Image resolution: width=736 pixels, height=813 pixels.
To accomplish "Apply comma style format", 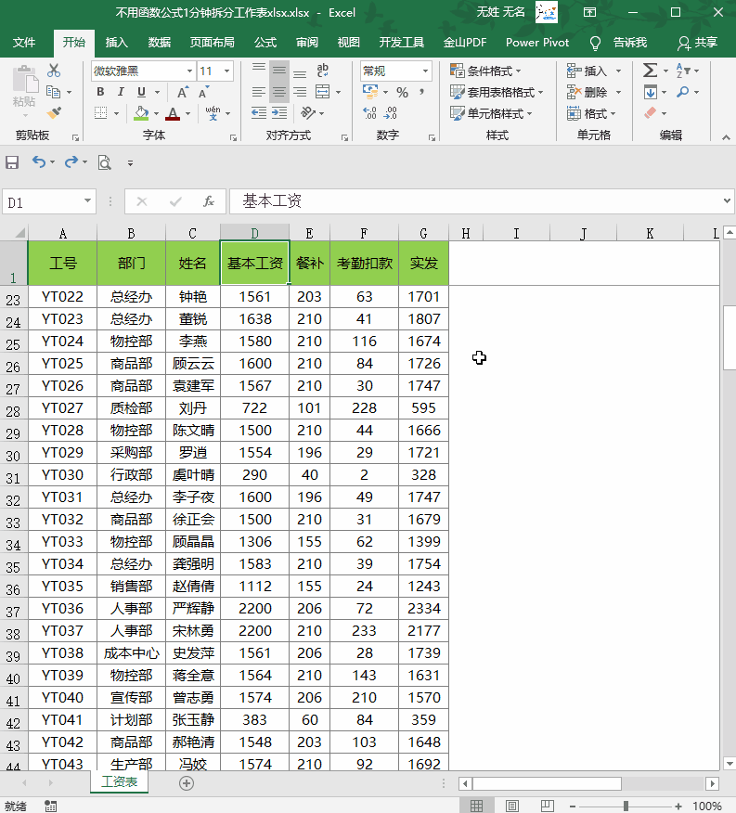I will pos(422,92).
